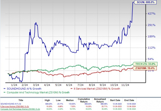Click the Cumulative Return column header
This screenshot has height=111, width=161.
point(84,100)
